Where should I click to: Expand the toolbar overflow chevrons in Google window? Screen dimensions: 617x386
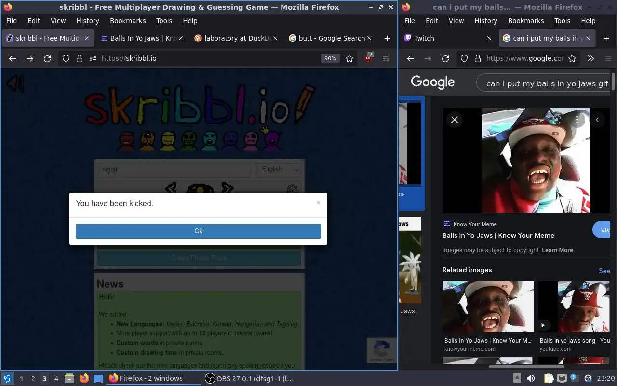(x=590, y=58)
